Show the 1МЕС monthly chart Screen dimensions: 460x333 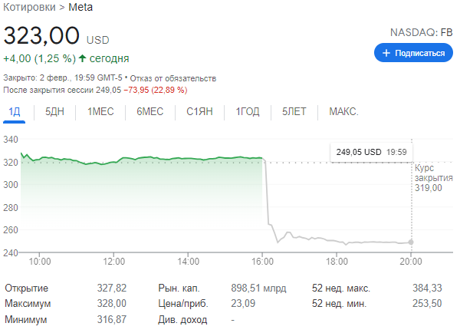tap(100, 111)
